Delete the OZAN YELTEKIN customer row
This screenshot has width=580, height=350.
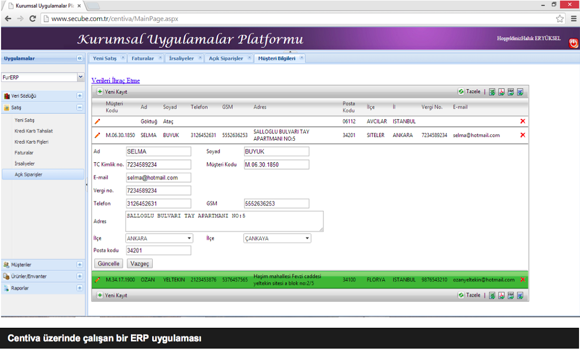(523, 280)
